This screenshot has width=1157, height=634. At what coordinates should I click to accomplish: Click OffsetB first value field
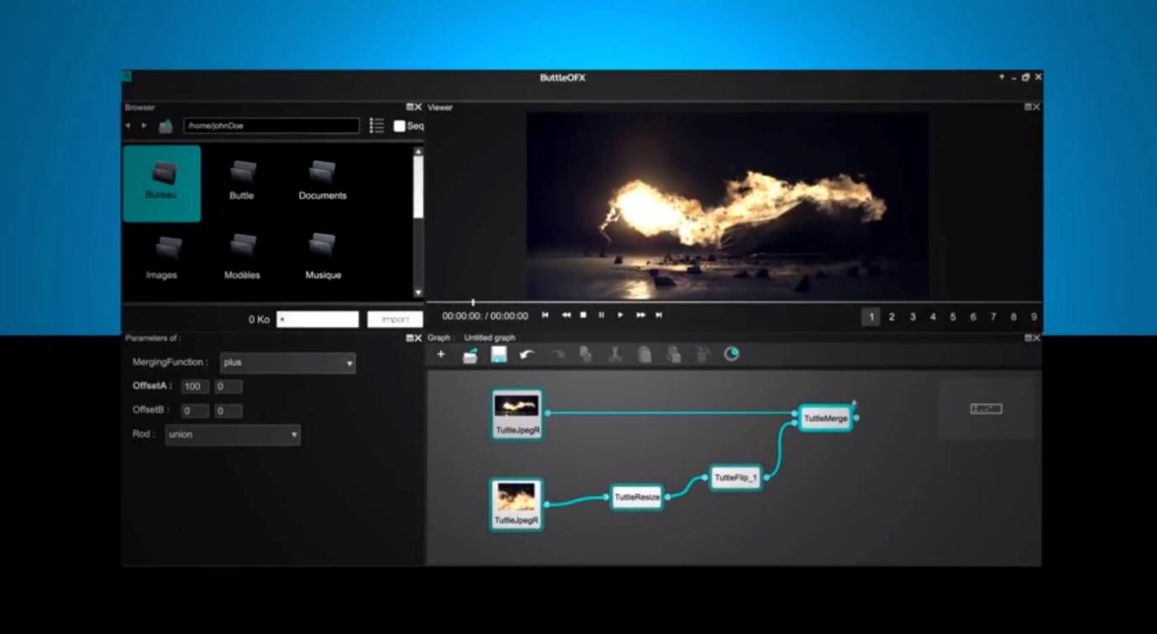pyautogui.click(x=195, y=411)
